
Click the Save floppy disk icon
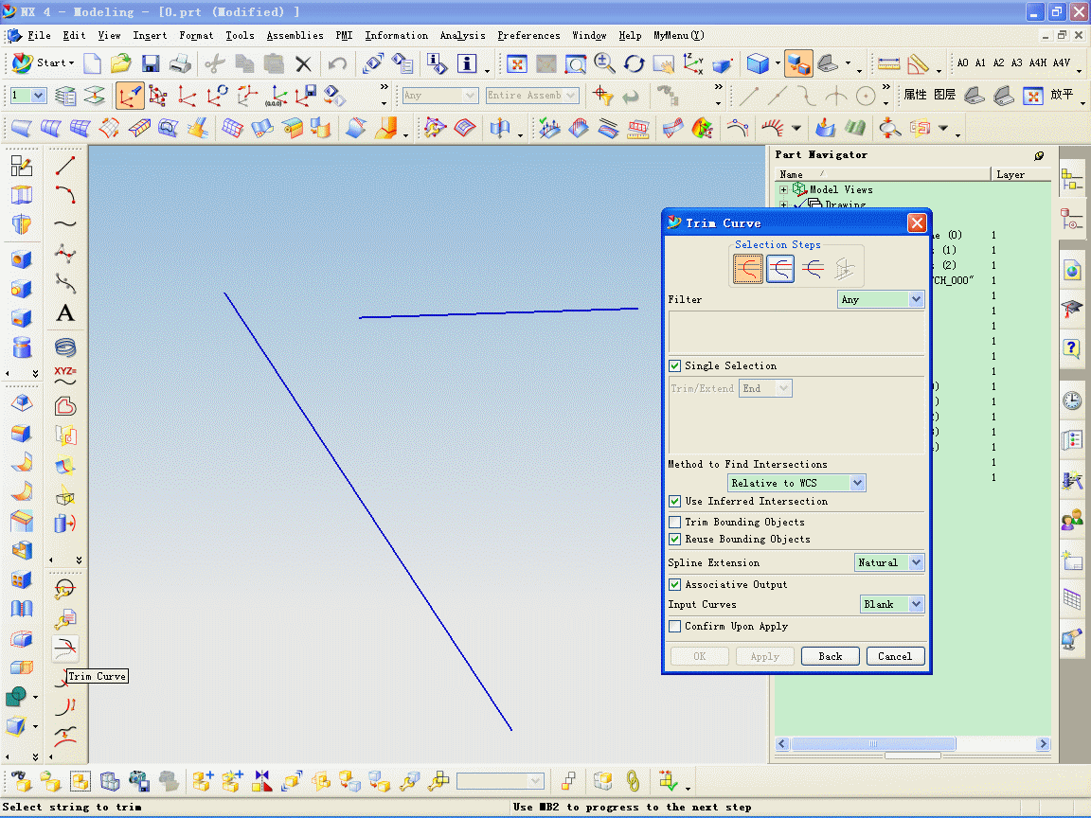pos(151,64)
